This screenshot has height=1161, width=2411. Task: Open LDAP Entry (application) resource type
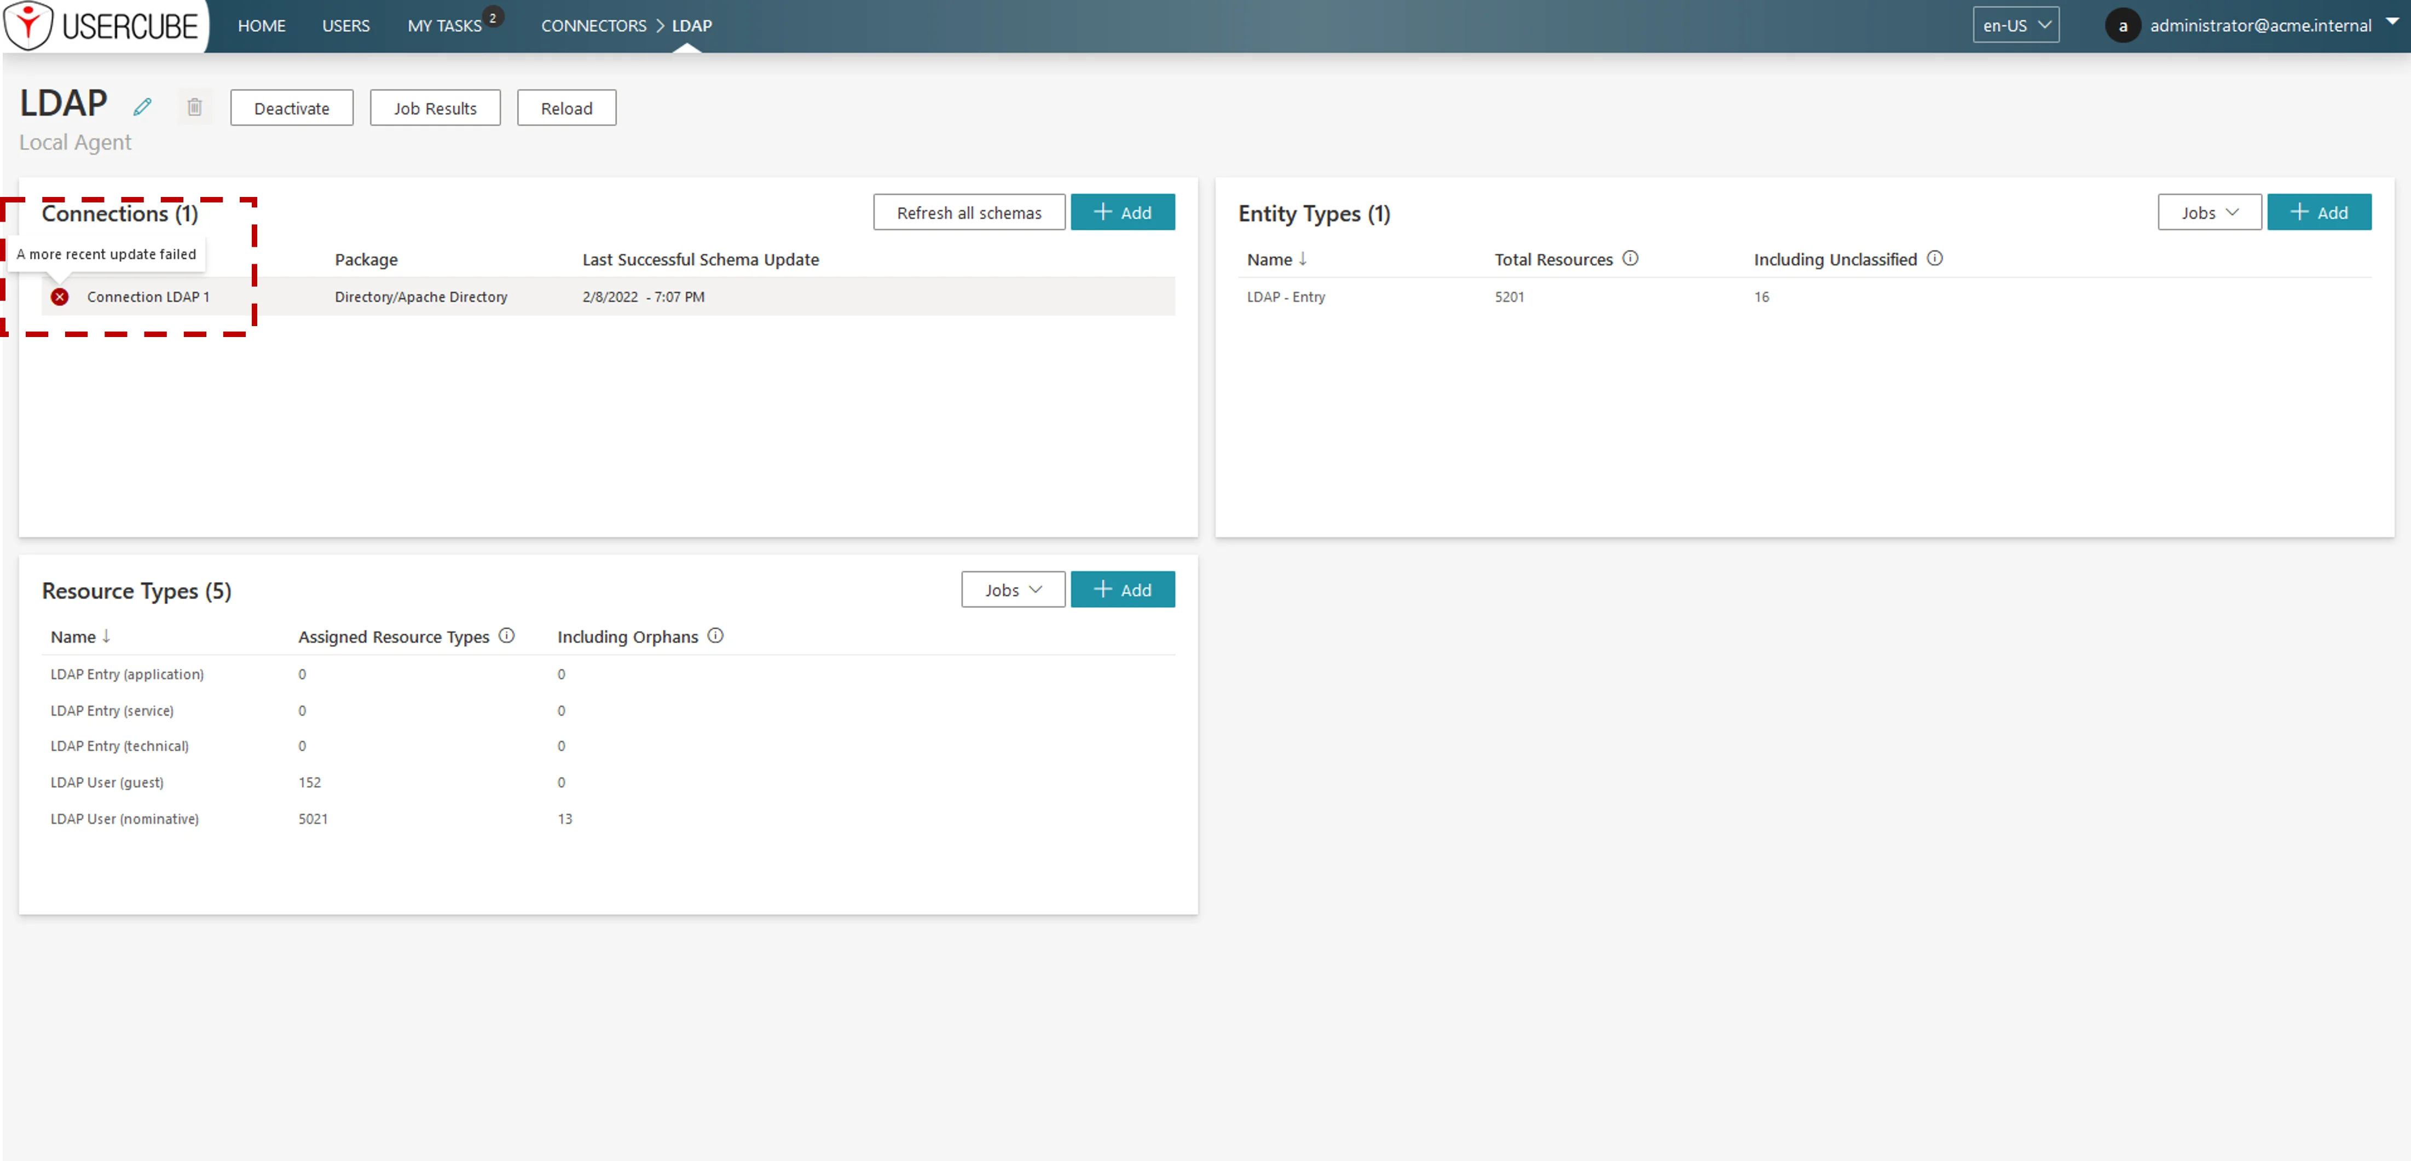click(128, 674)
